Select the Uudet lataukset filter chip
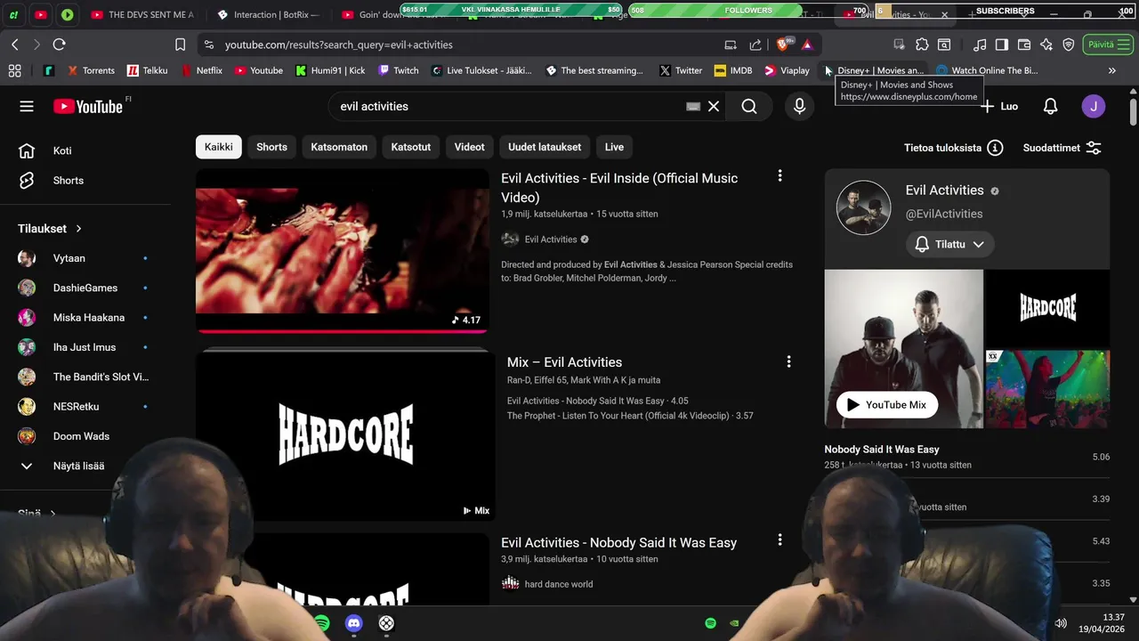The height and width of the screenshot is (641, 1139). (545, 147)
